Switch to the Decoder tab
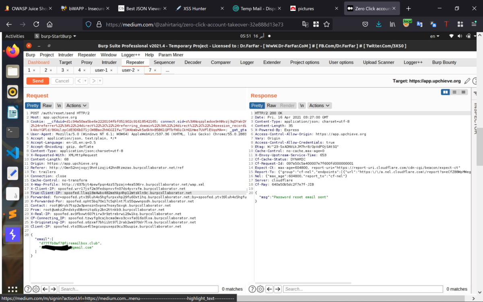This screenshot has width=483, height=302. click(x=193, y=62)
